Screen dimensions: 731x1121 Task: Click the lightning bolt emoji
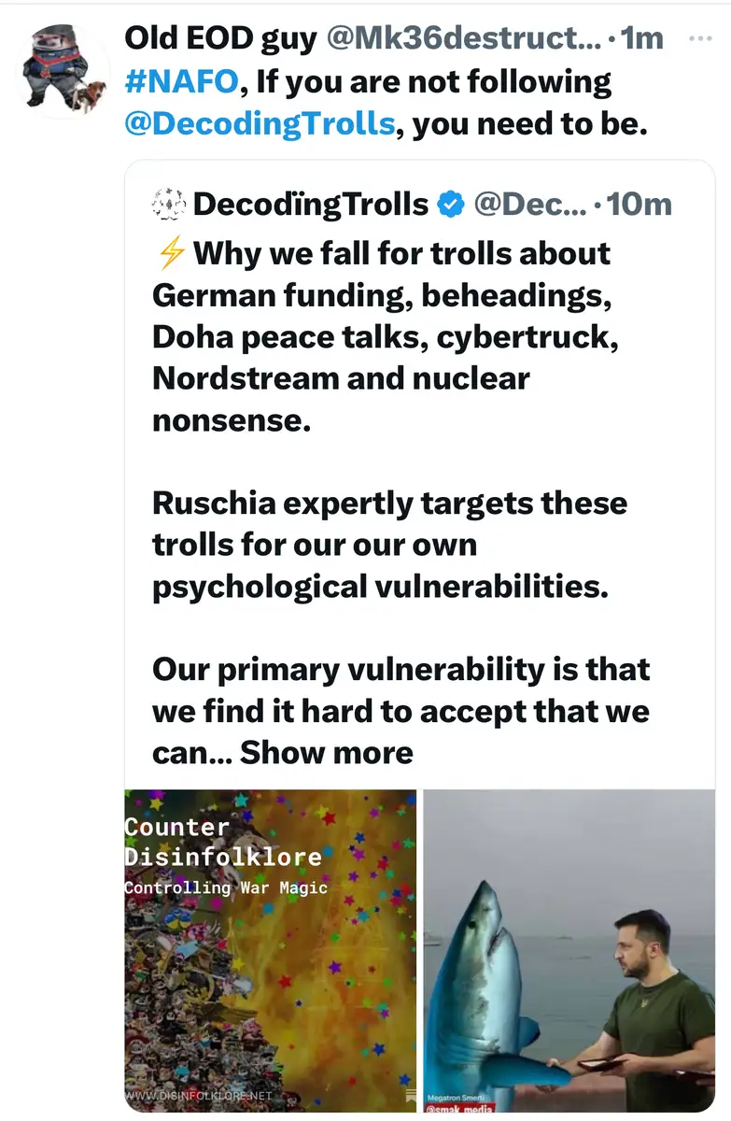click(170, 254)
